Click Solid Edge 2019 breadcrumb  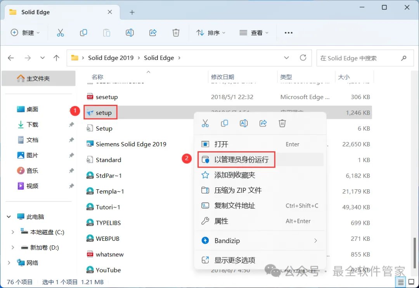click(x=111, y=58)
